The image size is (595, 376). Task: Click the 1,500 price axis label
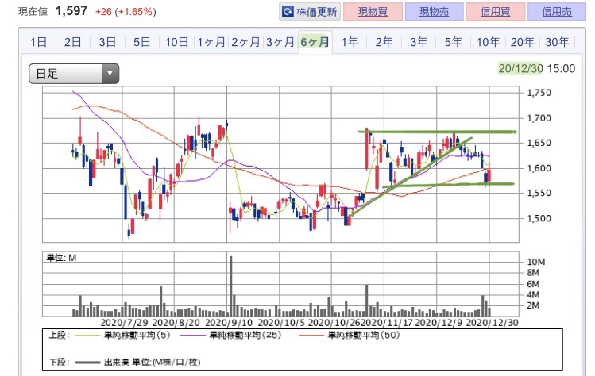[x=539, y=218]
